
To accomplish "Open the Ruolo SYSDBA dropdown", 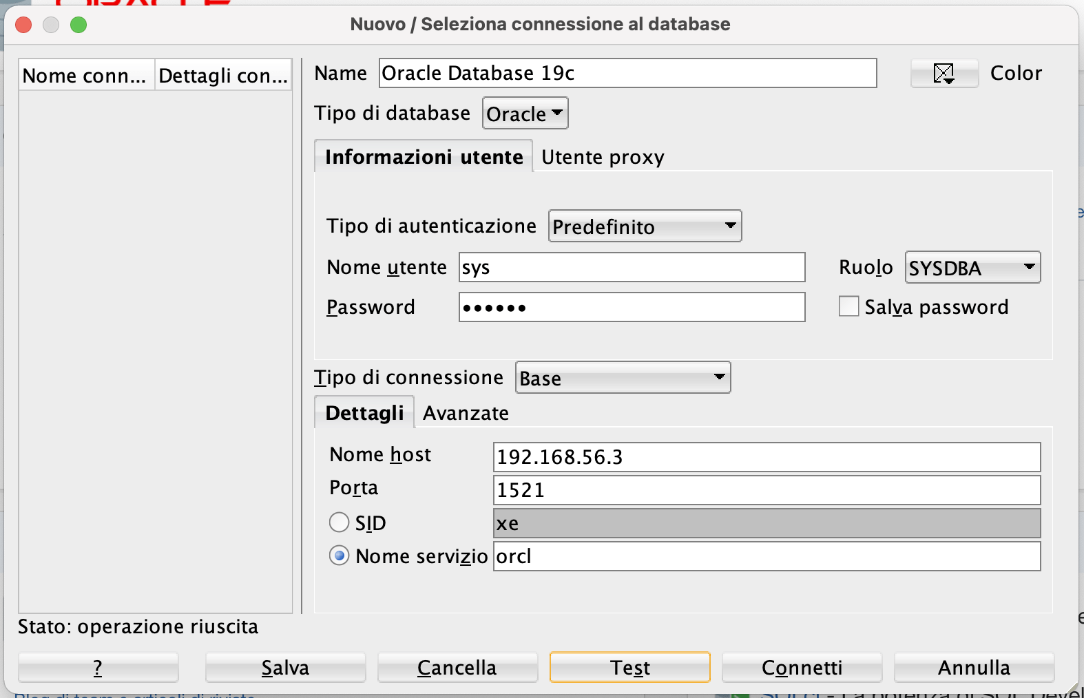I will click(x=972, y=268).
